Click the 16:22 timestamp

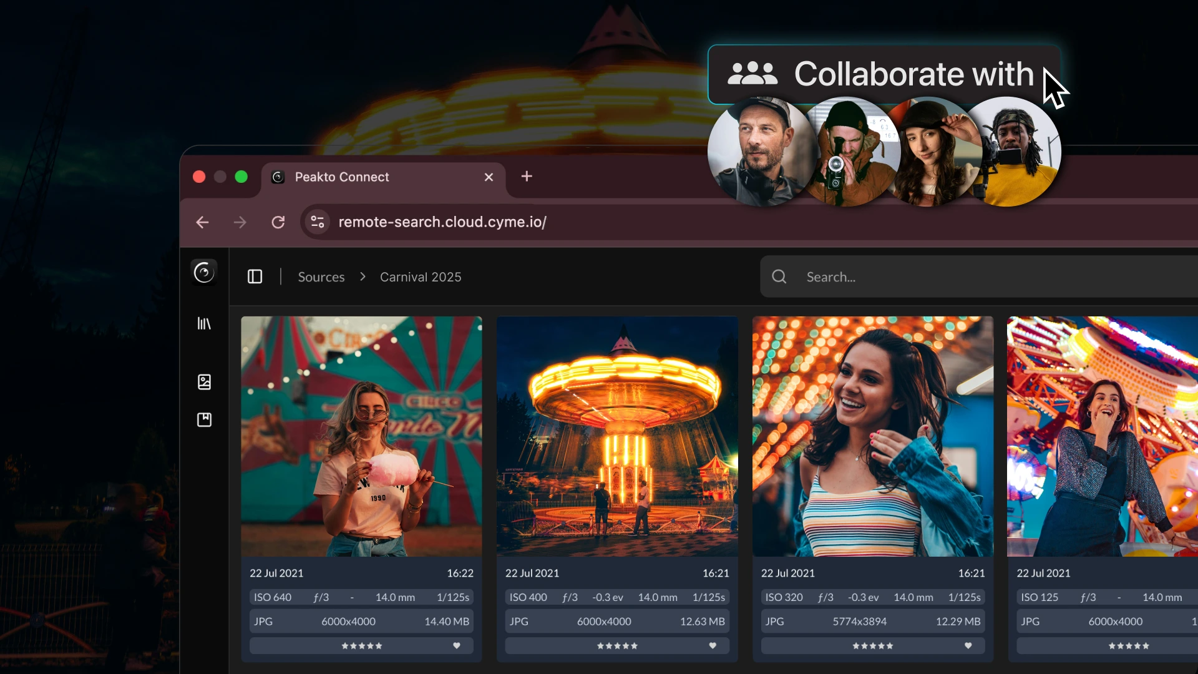coord(460,573)
